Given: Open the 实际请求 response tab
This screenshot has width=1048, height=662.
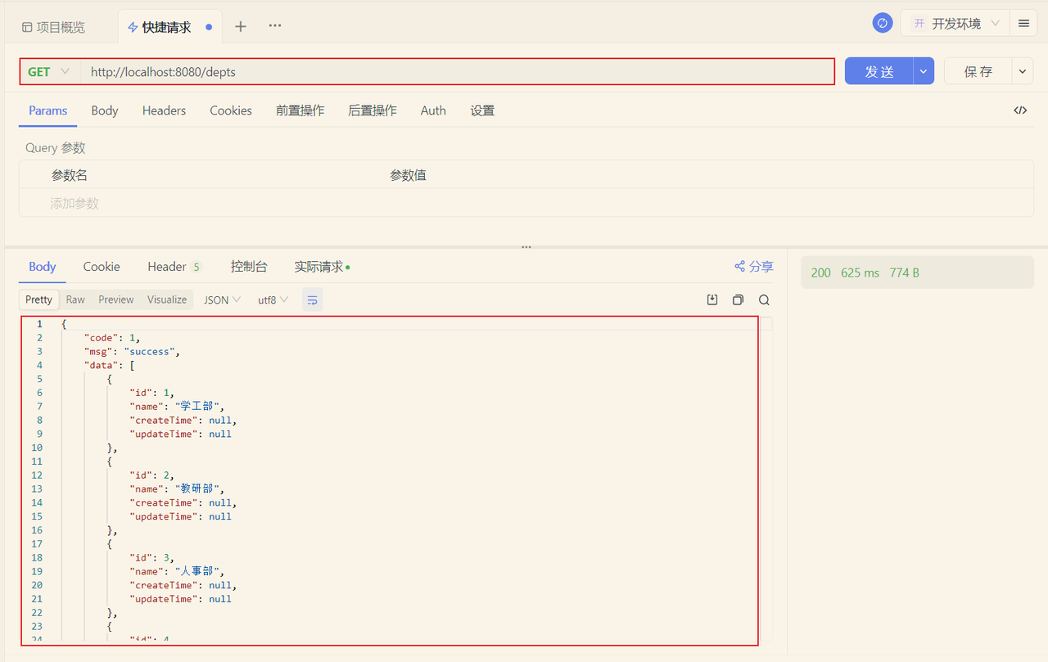Looking at the screenshot, I should click(x=321, y=267).
